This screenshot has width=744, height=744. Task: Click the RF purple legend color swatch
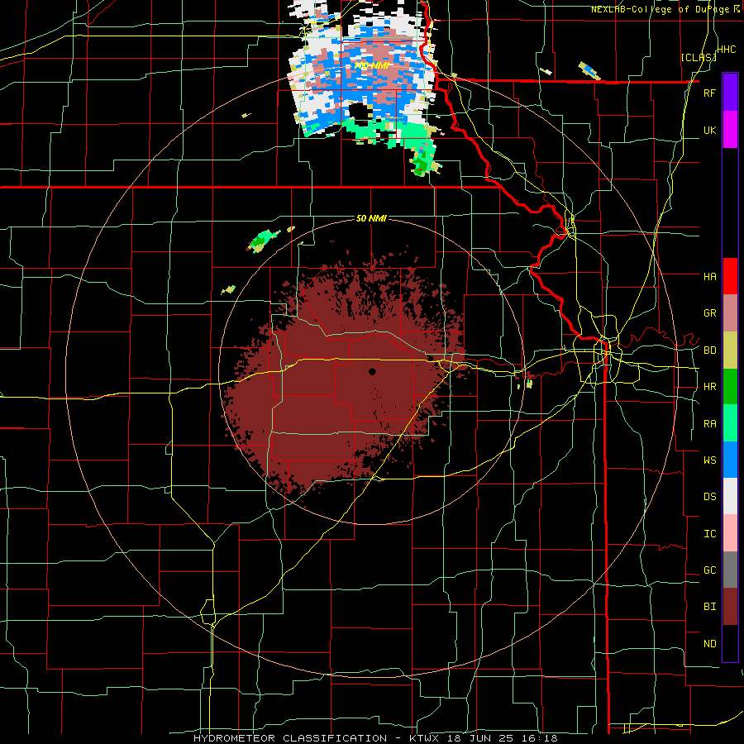pos(730,93)
